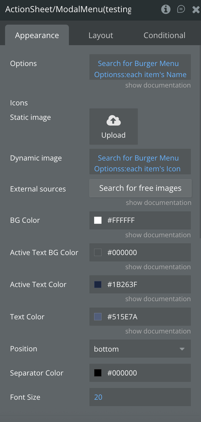Show documentation under Options field
Screen dimensions: 201x422
[x=158, y=85]
